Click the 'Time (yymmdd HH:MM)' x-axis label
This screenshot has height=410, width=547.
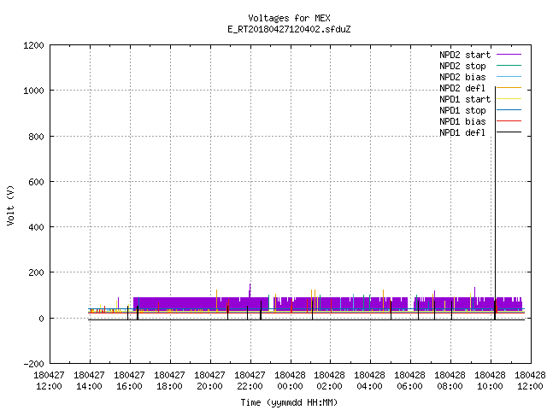click(x=289, y=402)
